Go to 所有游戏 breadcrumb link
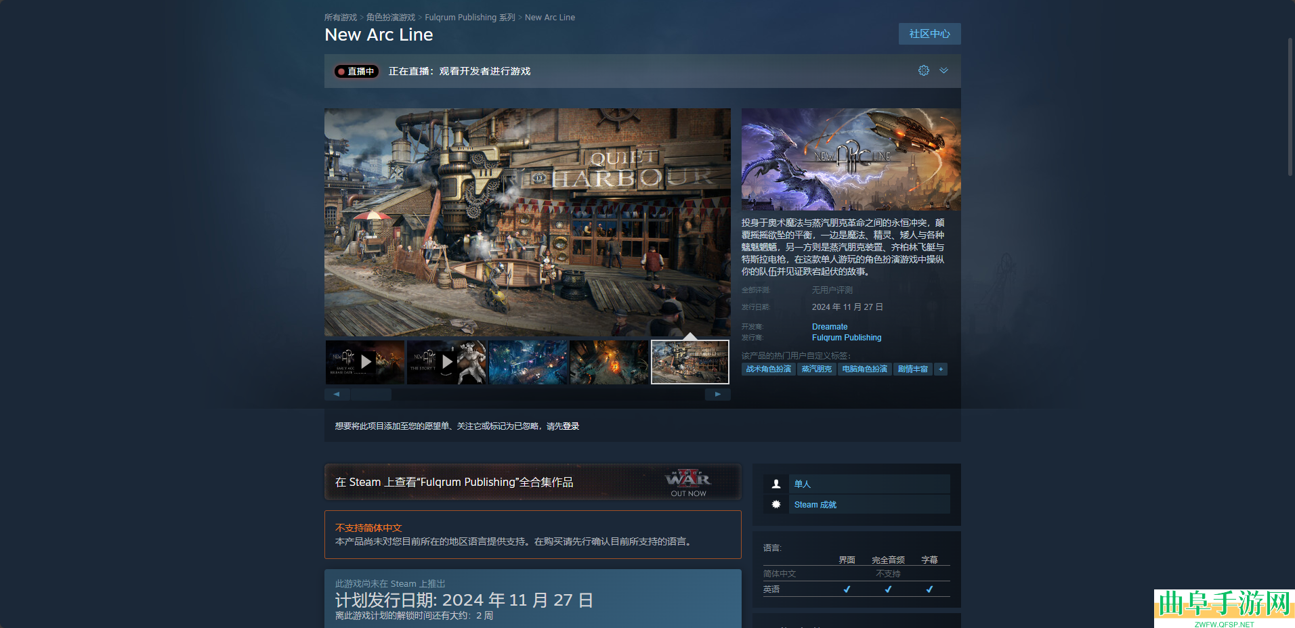Screen dimensions: 1295x628 [x=340, y=18]
